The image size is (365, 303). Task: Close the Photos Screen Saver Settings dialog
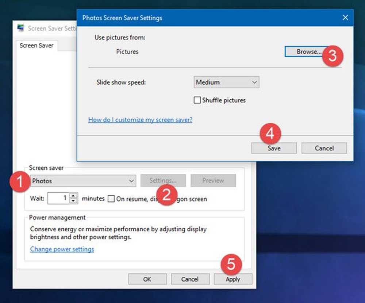click(x=345, y=18)
